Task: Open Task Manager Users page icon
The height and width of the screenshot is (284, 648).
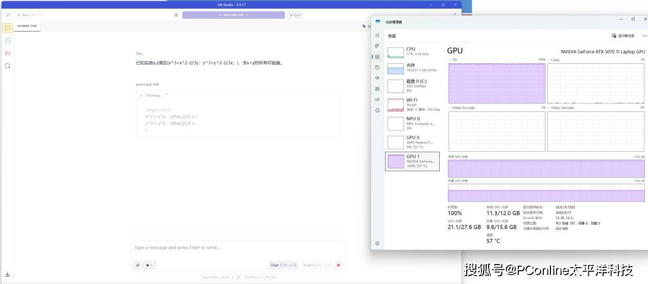Action: click(x=377, y=89)
